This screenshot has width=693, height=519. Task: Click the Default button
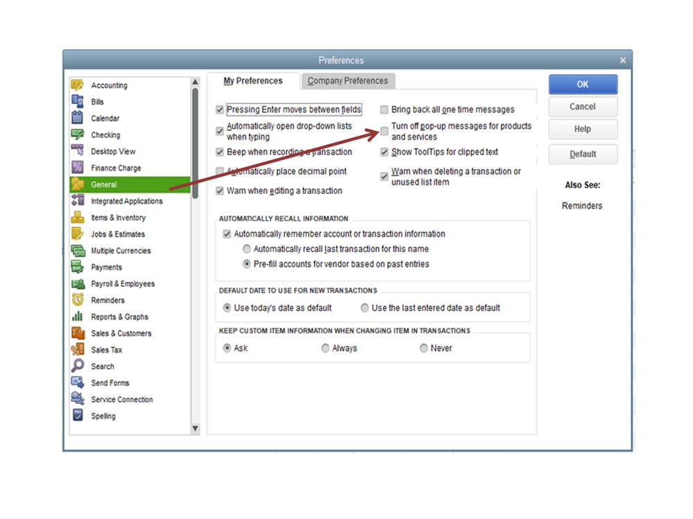pyautogui.click(x=583, y=155)
